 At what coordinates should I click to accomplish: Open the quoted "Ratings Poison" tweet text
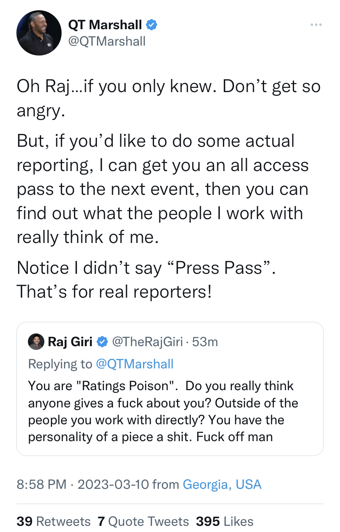coord(162,411)
